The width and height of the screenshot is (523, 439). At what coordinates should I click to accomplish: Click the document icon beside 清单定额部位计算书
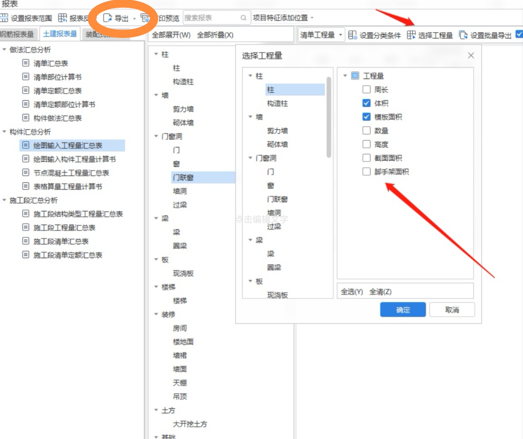pos(26,104)
